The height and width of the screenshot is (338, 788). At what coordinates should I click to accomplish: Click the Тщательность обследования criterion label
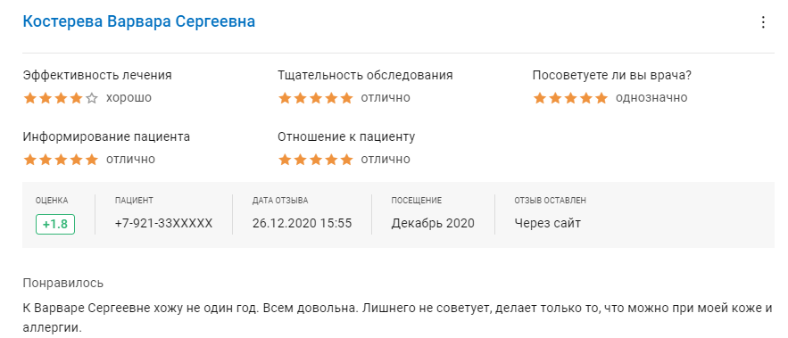point(365,75)
